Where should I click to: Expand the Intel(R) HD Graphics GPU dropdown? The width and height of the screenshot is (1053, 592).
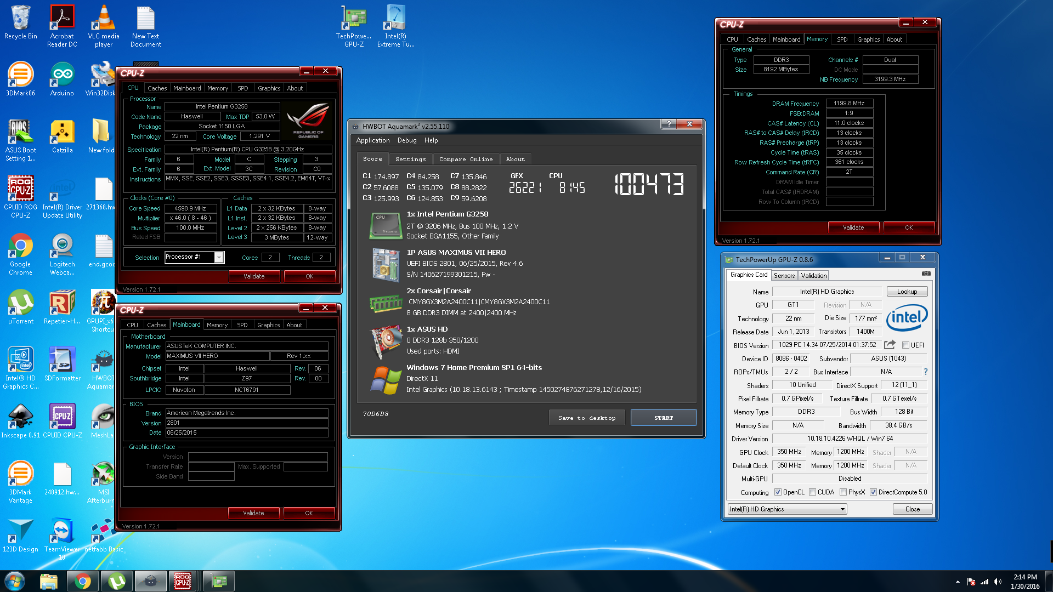click(842, 509)
